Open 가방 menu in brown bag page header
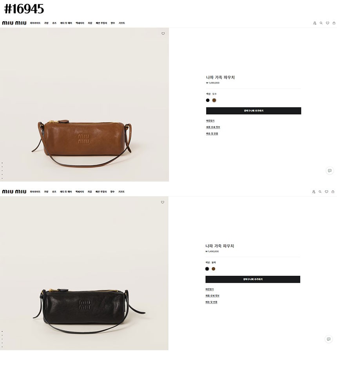 (x=46, y=23)
